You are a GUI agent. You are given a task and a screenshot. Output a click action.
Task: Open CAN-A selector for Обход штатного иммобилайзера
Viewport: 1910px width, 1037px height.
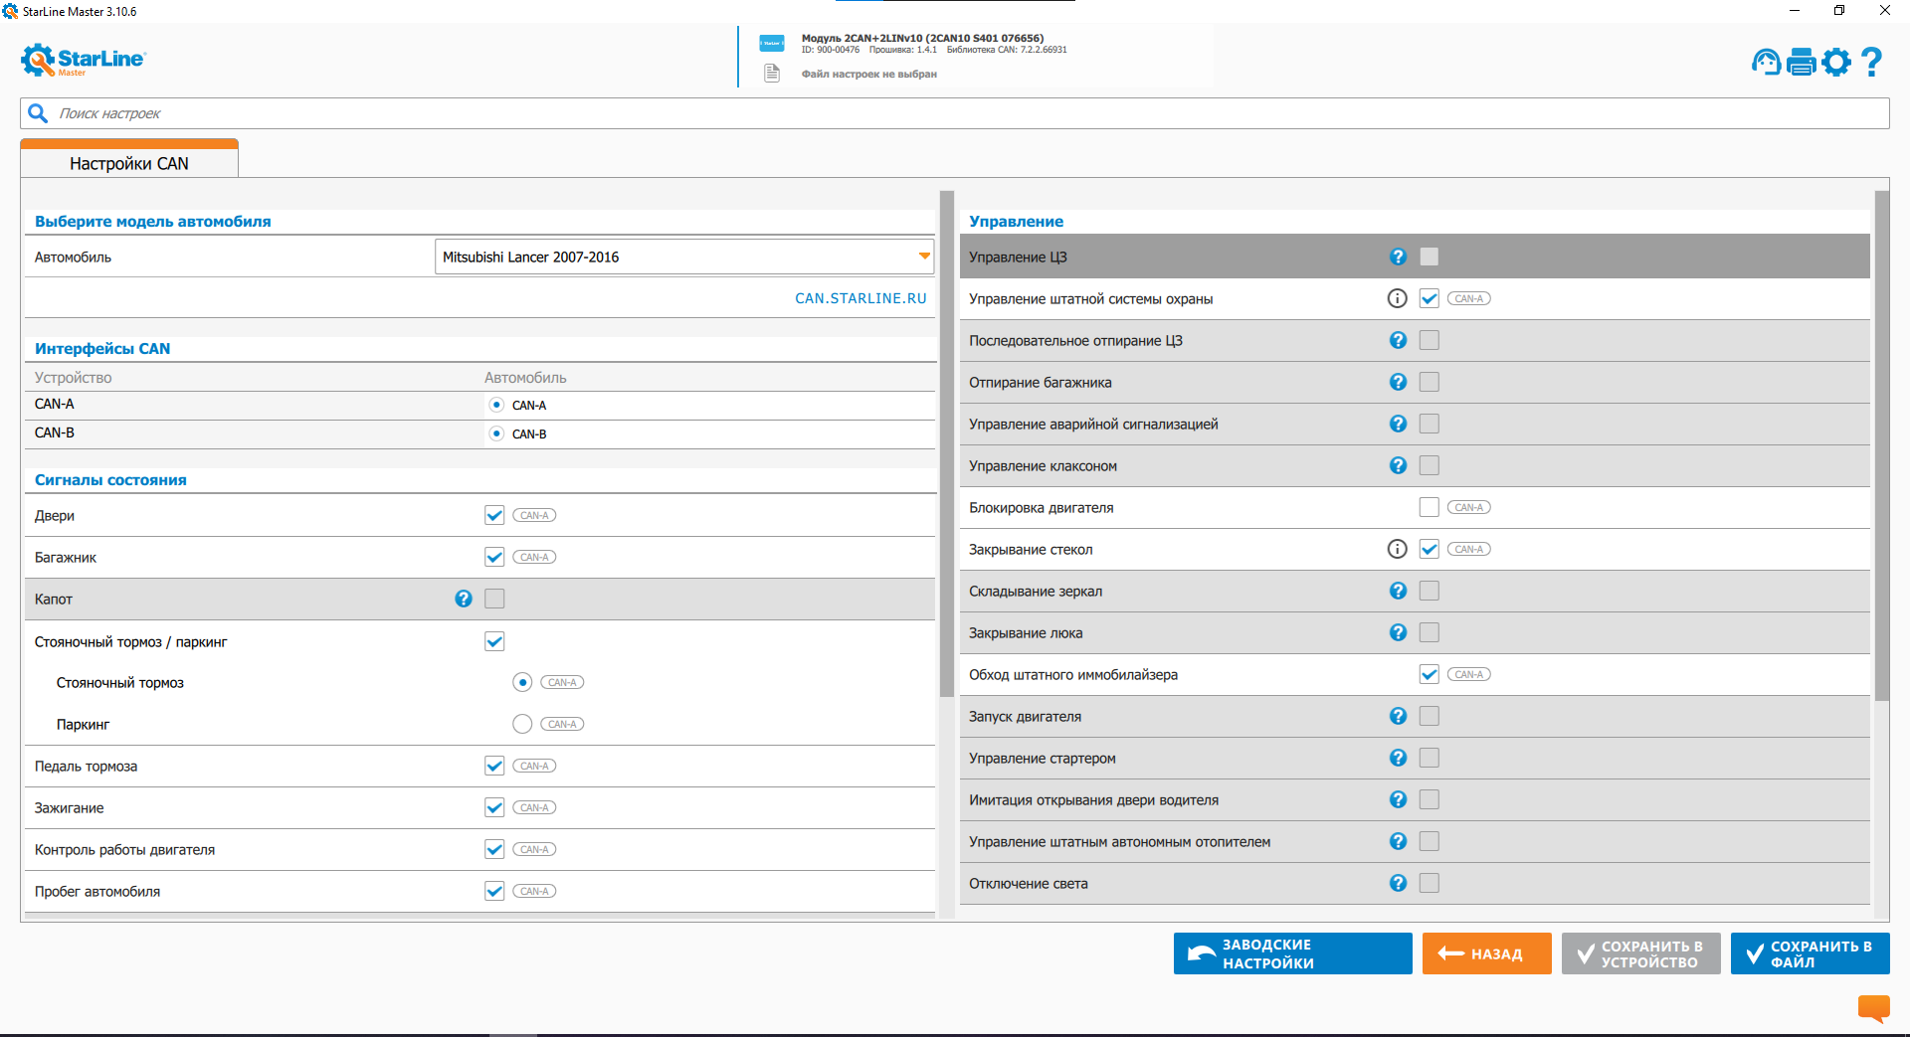click(1469, 674)
